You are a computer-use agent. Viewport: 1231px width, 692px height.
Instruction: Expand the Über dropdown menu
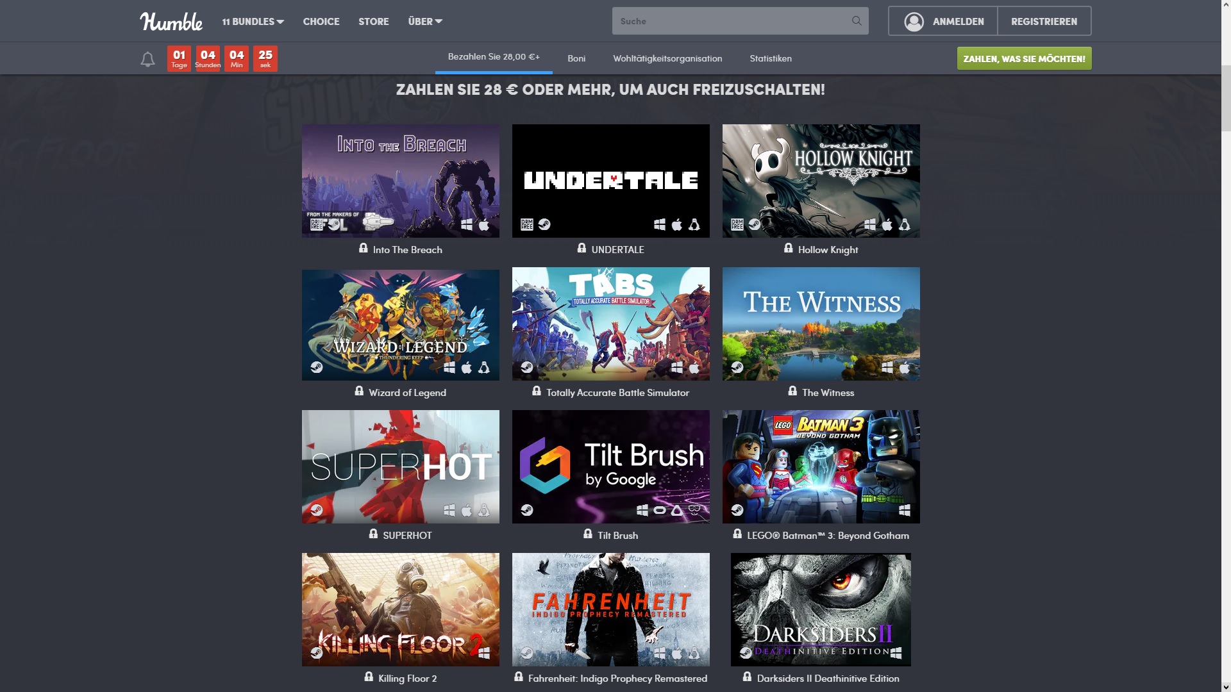point(425,21)
